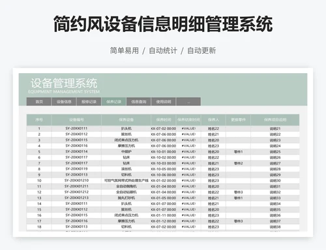Select 姓名23 in row 4
Screen dimensions: 326x250
click(x=213, y=146)
